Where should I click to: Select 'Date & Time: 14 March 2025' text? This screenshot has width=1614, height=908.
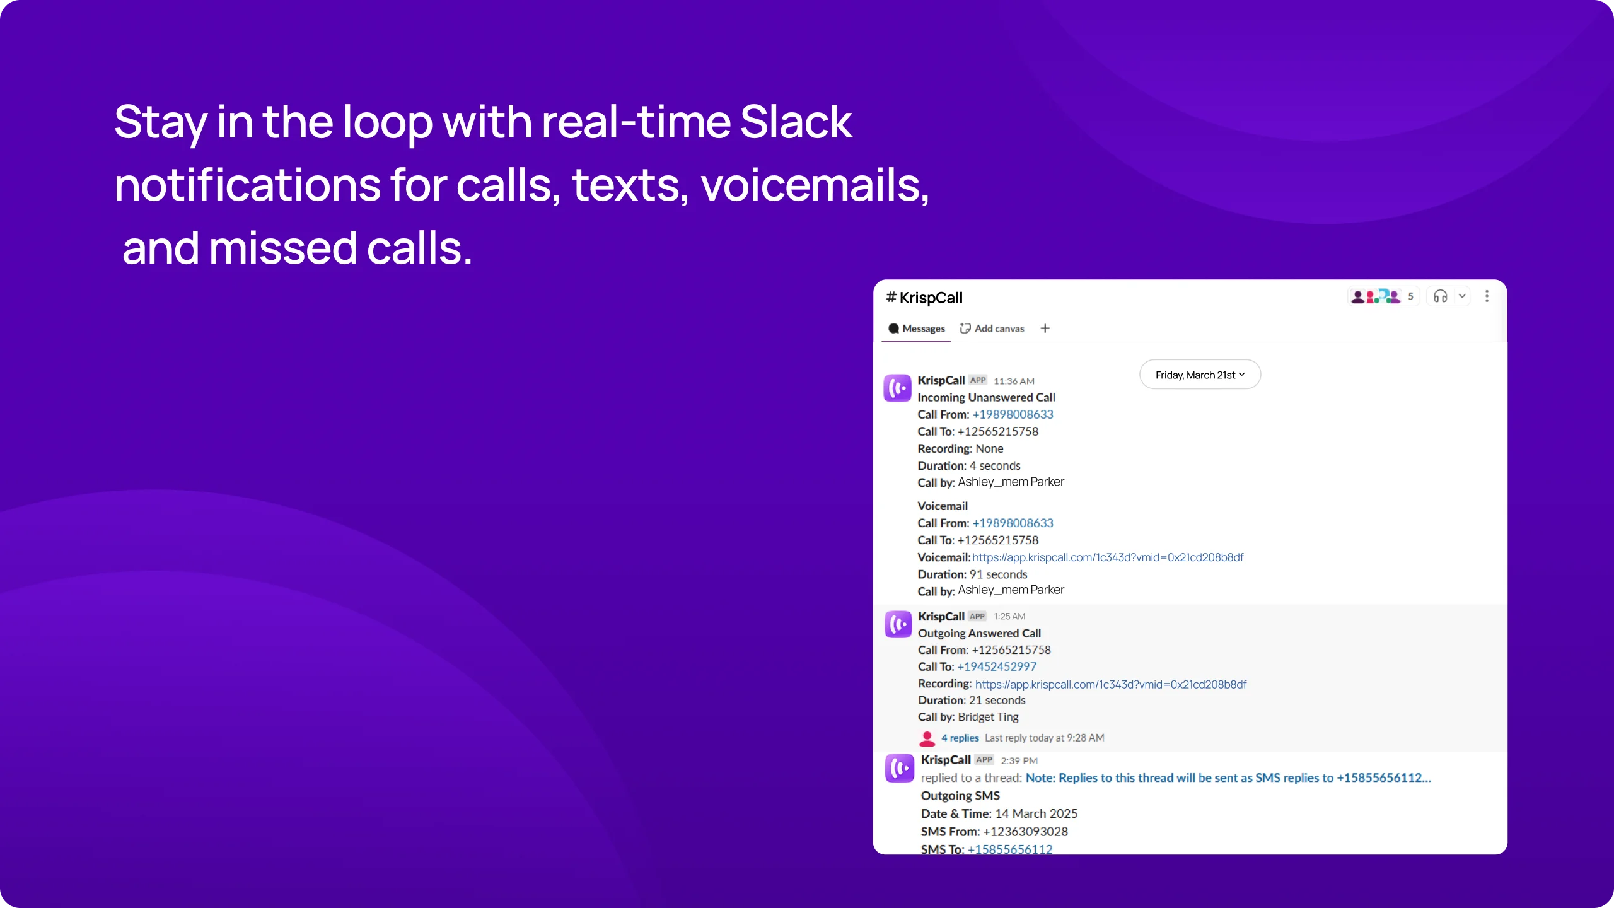999,813
